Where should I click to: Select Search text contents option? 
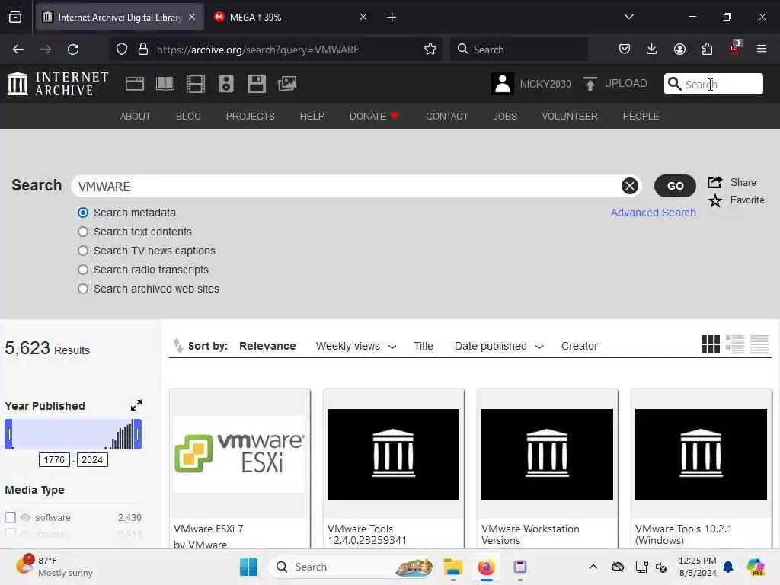point(83,232)
